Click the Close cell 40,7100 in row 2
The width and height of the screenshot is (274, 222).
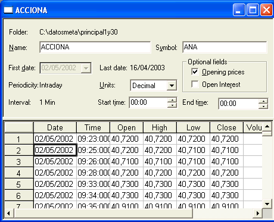pos(226,150)
